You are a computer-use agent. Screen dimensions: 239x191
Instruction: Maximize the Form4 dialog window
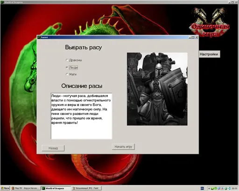[x=193, y=37]
